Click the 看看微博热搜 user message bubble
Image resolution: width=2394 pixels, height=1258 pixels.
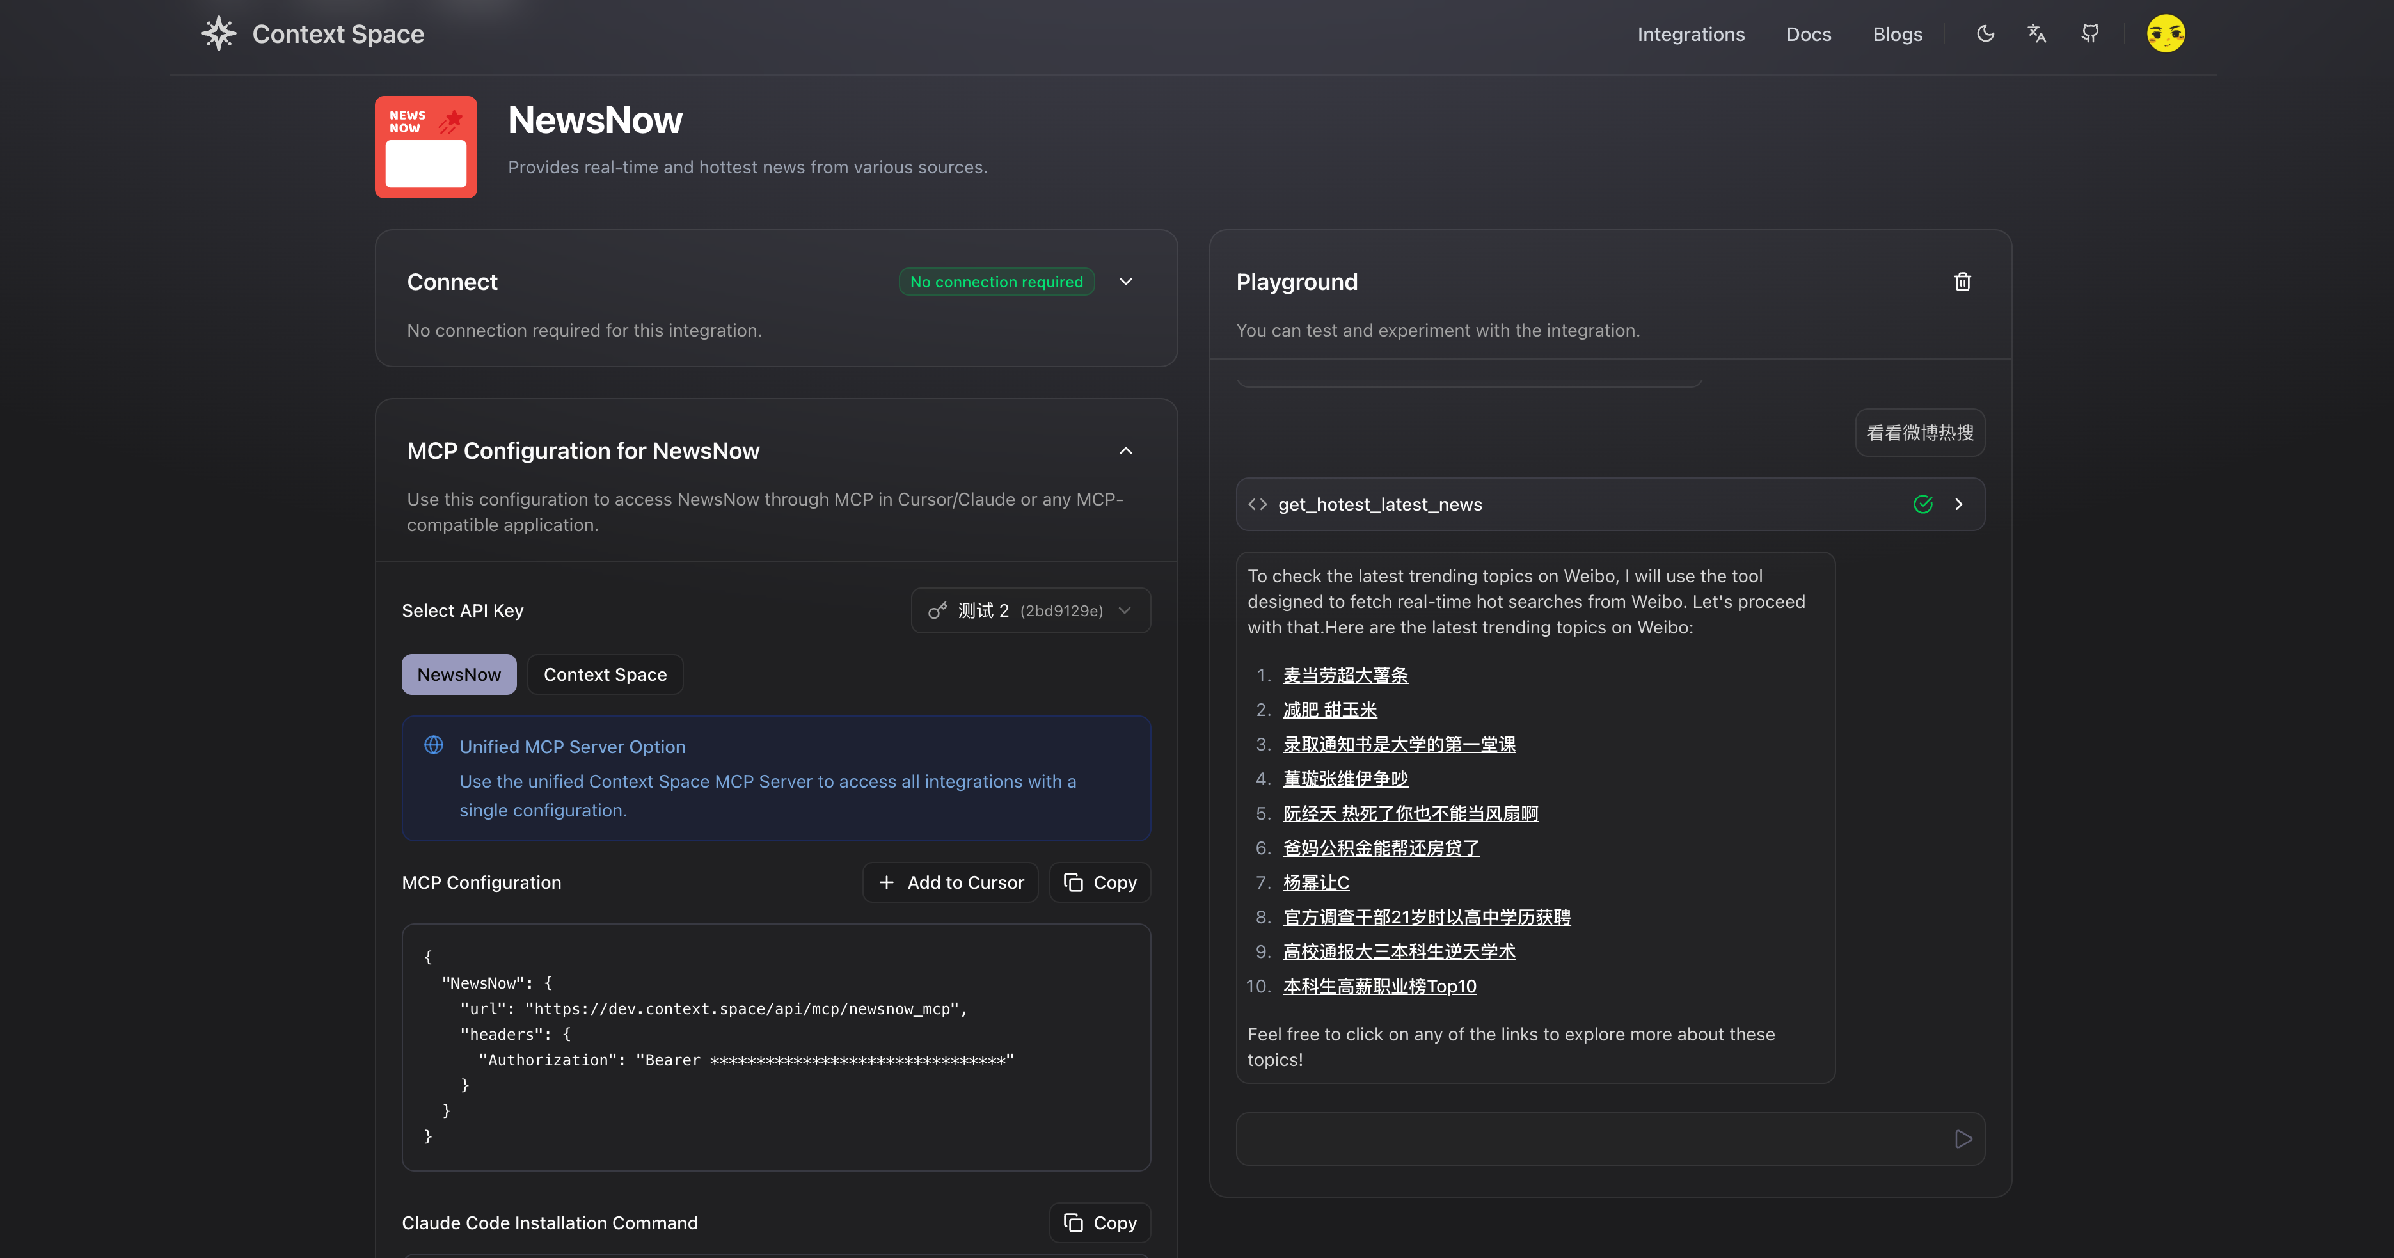coord(1920,433)
